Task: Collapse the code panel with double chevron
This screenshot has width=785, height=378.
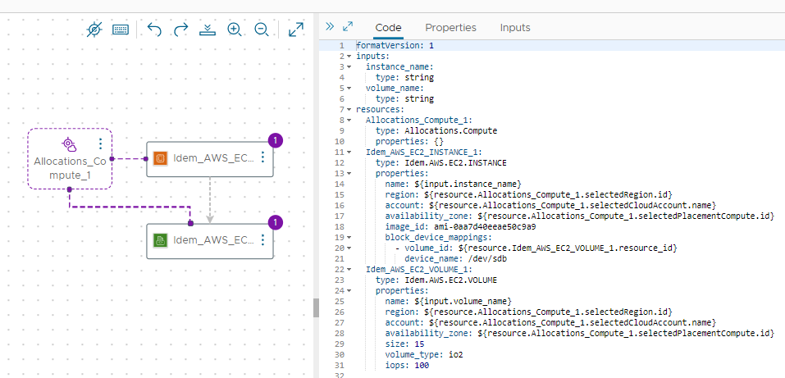Action: click(330, 26)
